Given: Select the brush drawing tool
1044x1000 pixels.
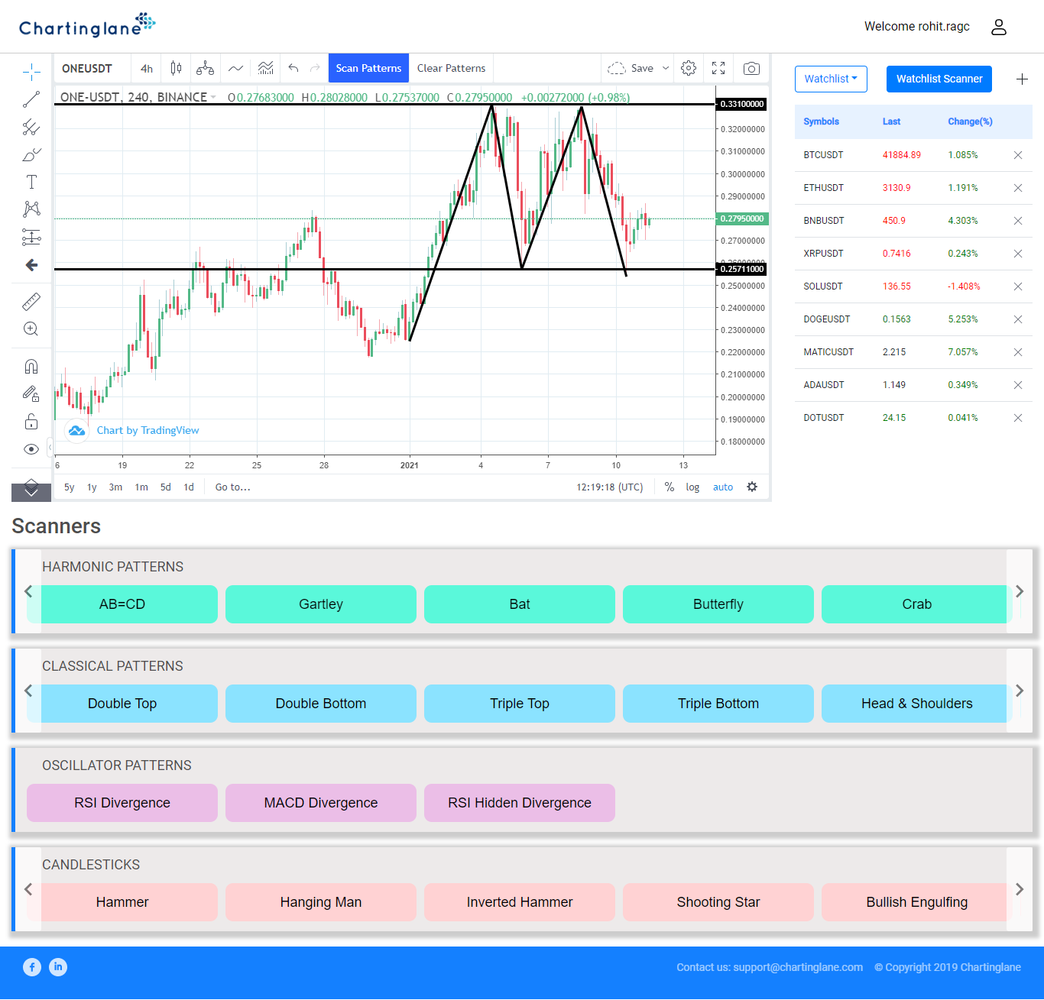Looking at the screenshot, I should [31, 155].
